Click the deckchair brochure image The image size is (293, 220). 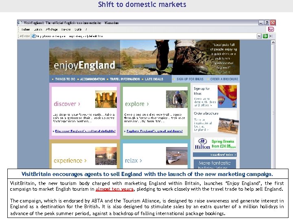(x=228, y=125)
